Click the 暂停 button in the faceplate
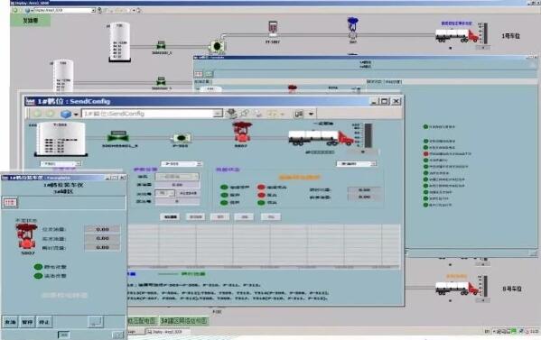Screen dimensions: 541x340 pos(27,322)
